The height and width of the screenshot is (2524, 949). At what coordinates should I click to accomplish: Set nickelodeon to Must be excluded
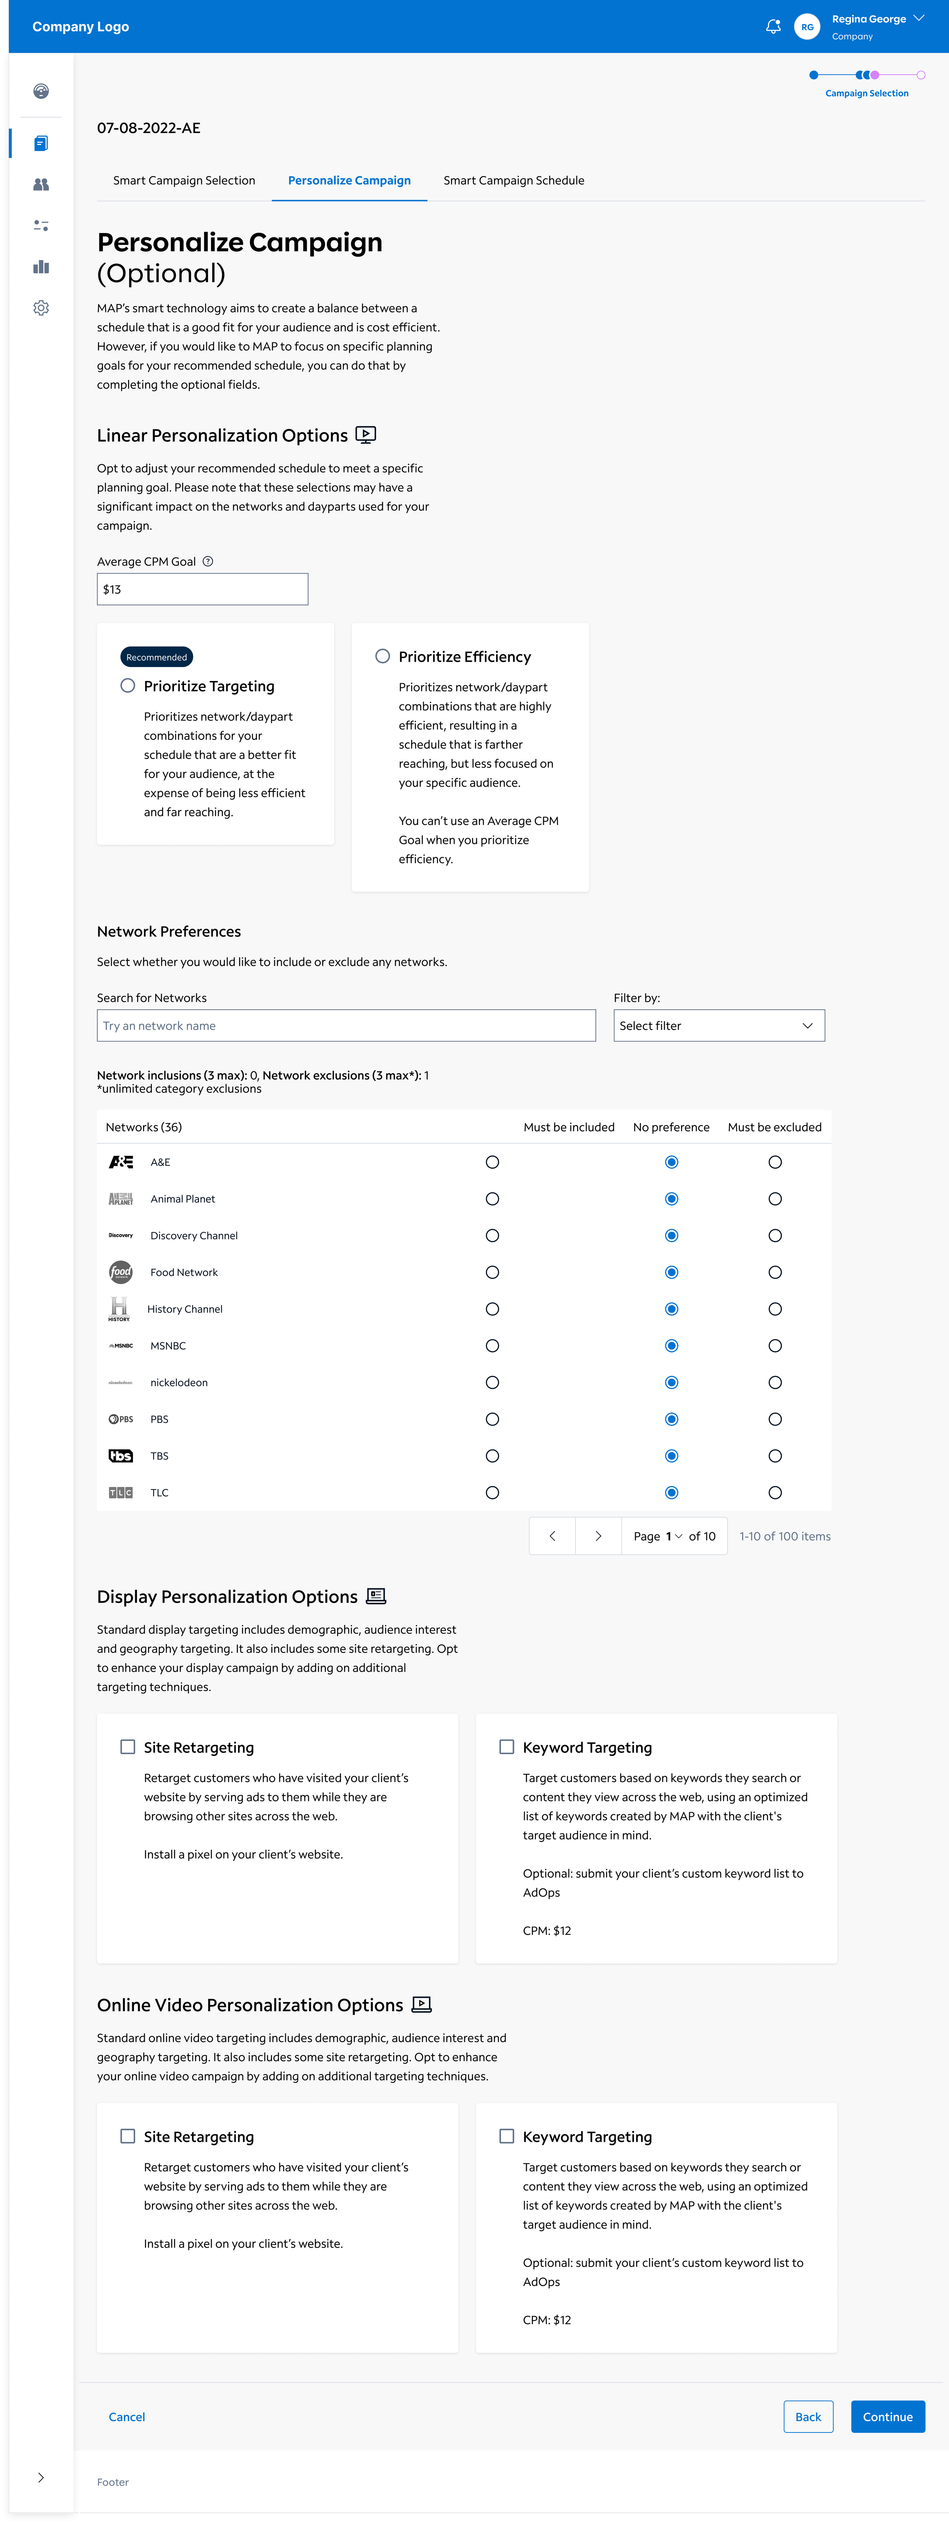point(775,1383)
